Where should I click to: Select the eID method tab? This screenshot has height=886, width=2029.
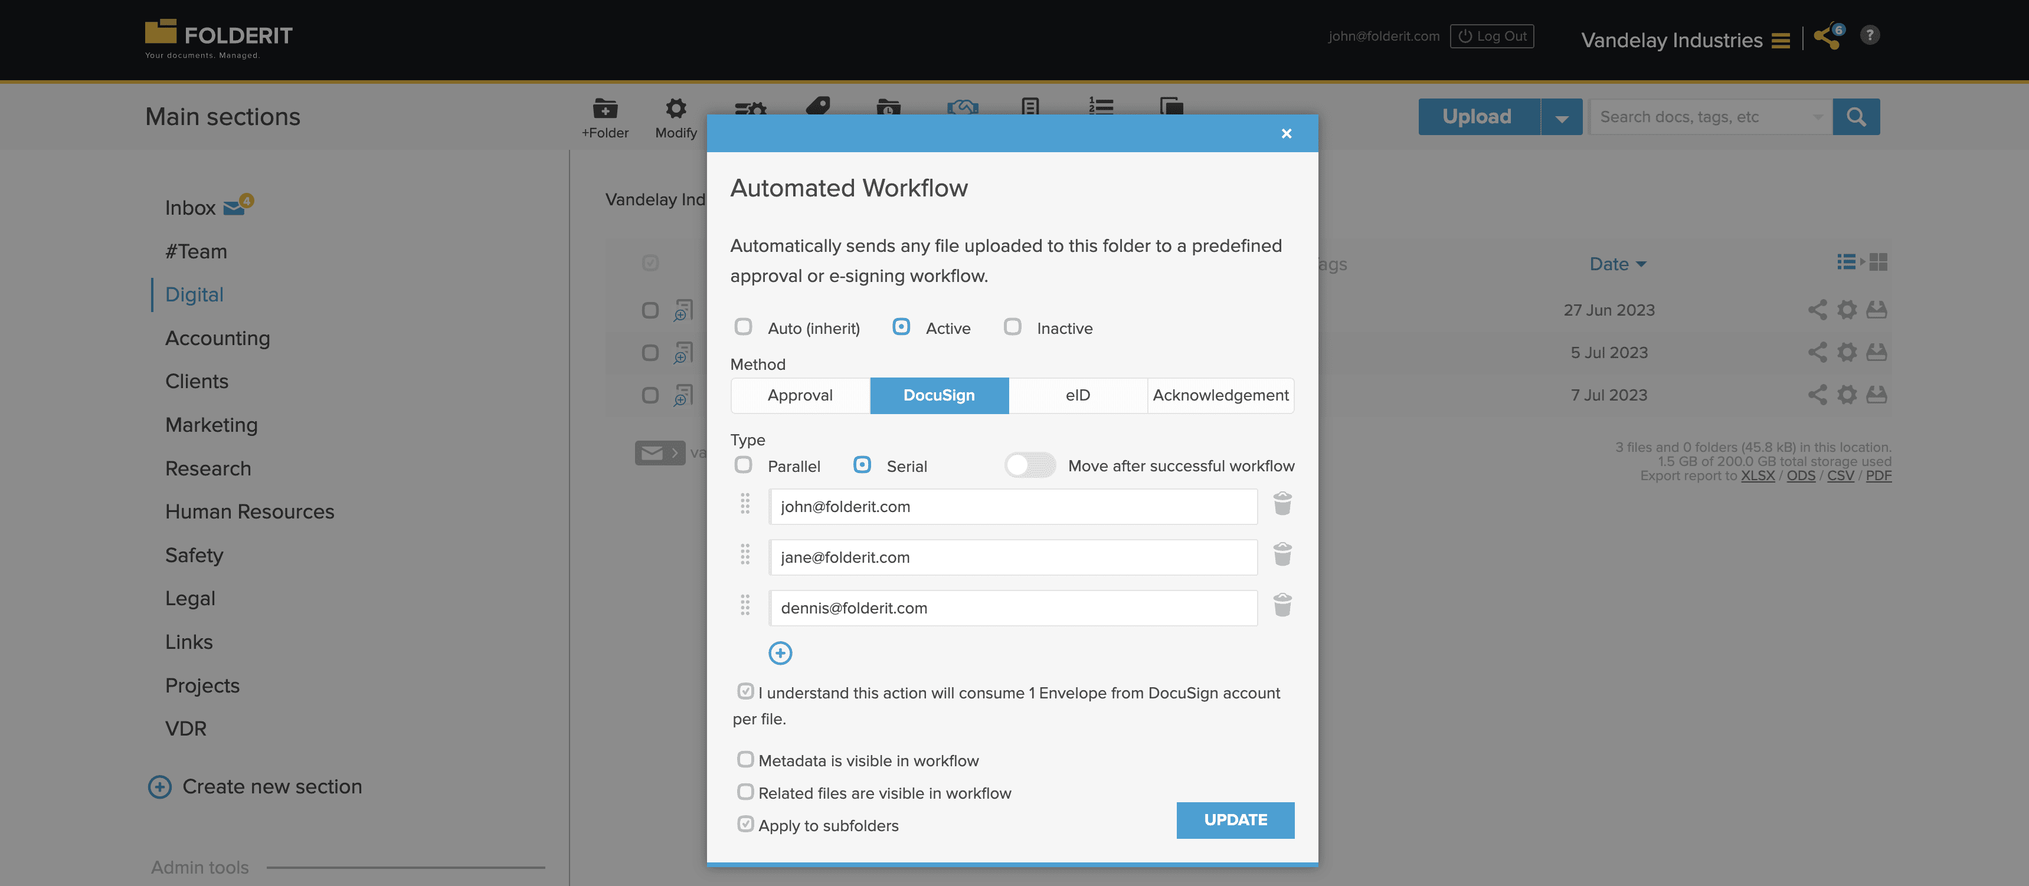[1078, 395]
